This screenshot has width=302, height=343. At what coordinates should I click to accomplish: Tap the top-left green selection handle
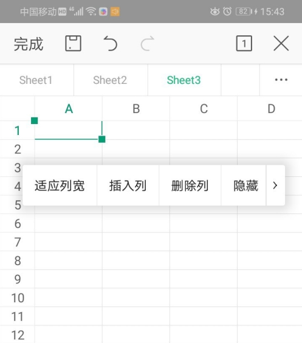click(34, 120)
